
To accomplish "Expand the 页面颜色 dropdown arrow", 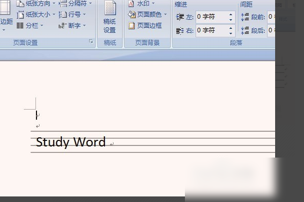I will [x=165, y=15].
